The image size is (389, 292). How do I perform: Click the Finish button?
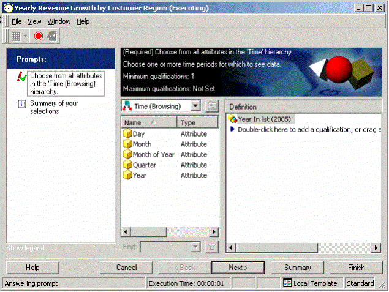pos(356,268)
